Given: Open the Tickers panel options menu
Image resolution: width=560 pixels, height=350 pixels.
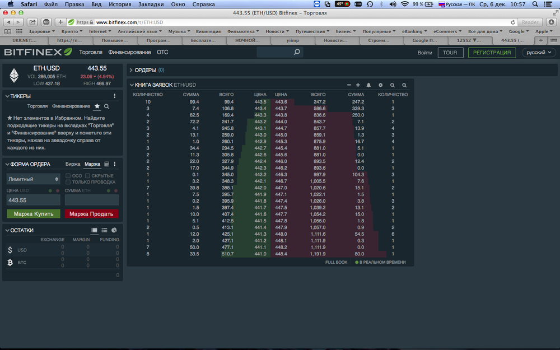Looking at the screenshot, I should pos(115,96).
